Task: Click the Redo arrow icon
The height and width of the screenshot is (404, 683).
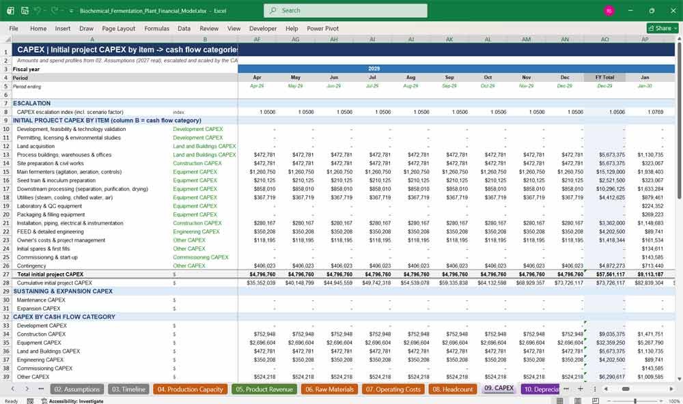Action: coord(55,10)
